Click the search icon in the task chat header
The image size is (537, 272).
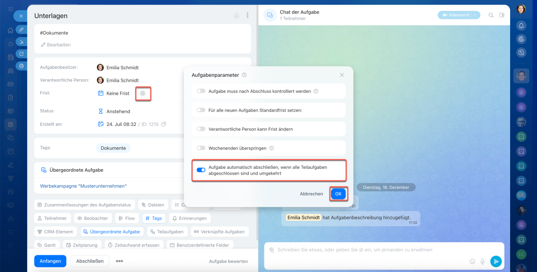point(491,15)
